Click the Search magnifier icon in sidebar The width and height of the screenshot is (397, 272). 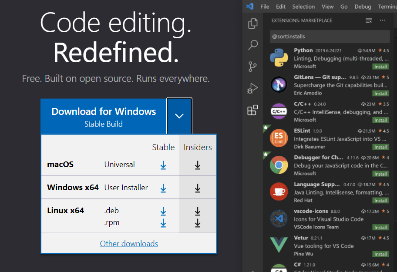(252, 45)
